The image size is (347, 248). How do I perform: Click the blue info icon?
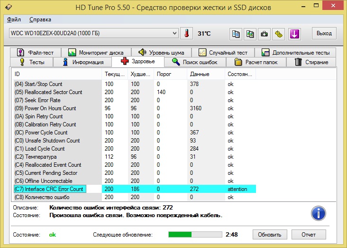(318, 213)
